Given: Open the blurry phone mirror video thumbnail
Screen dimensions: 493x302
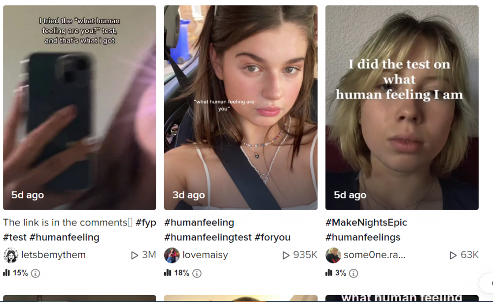Looking at the screenshot, I should click(x=79, y=108).
